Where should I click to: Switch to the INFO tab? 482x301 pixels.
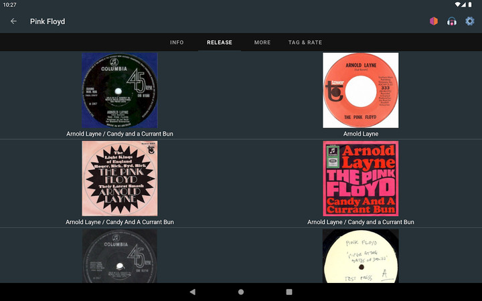pos(177,42)
